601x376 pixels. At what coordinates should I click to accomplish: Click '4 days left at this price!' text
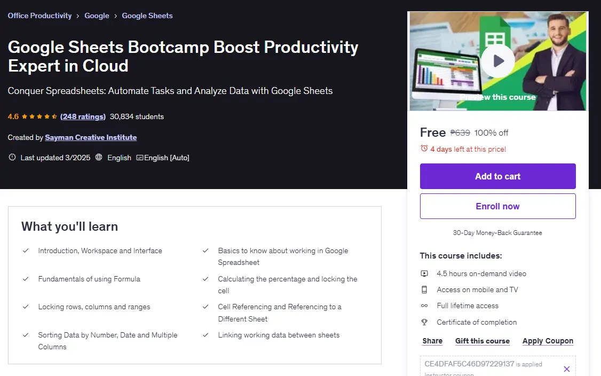click(x=468, y=149)
